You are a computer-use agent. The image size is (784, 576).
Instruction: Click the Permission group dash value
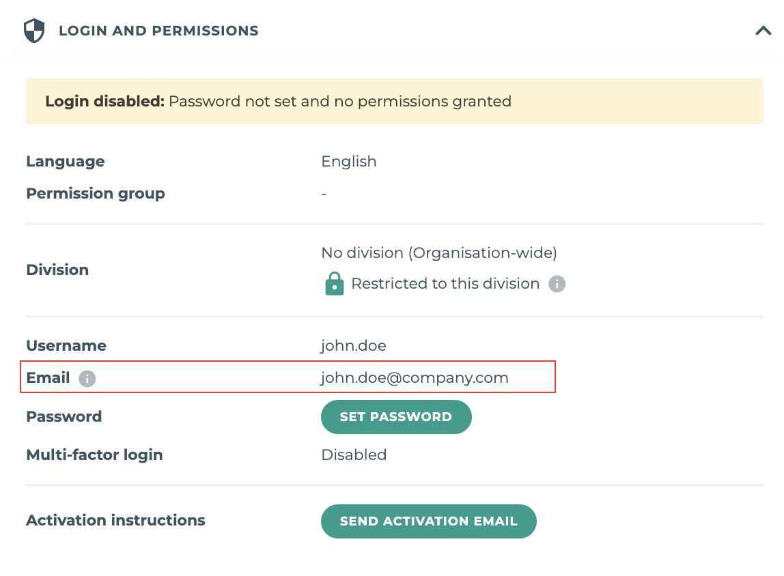(x=324, y=193)
